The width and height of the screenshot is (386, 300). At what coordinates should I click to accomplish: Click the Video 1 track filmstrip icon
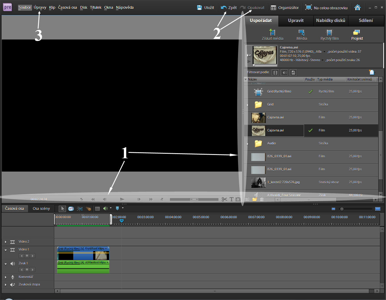pyautogui.click(x=13, y=250)
